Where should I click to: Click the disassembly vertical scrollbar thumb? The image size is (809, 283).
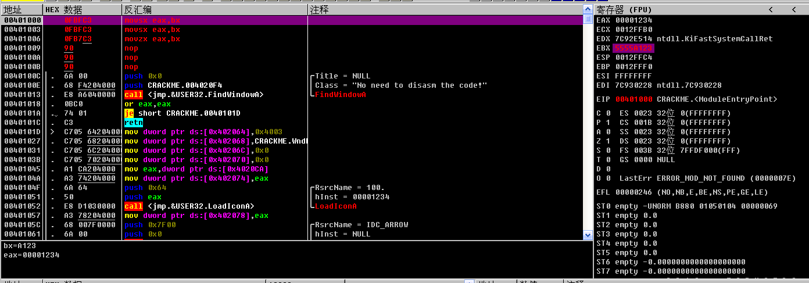coord(587,20)
